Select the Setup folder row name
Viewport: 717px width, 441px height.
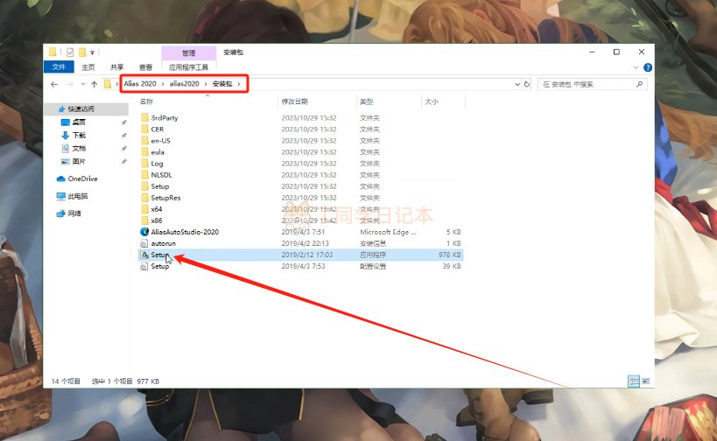[x=160, y=186]
